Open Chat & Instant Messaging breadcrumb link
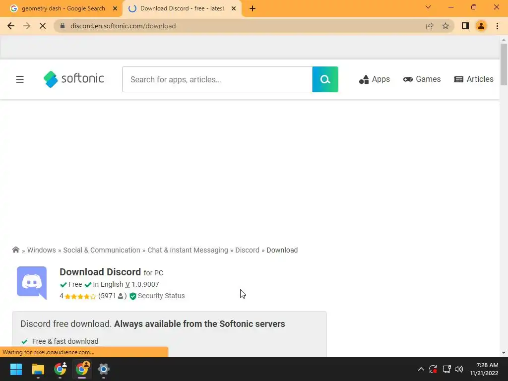The height and width of the screenshot is (381, 508). [188, 250]
